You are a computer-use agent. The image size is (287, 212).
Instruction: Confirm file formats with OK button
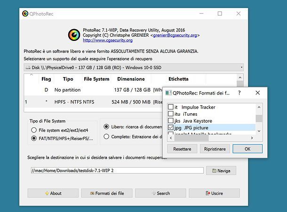coord(247,149)
